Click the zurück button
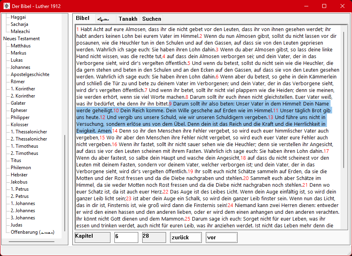Screen dimensions: 352x256 (186, 237)
